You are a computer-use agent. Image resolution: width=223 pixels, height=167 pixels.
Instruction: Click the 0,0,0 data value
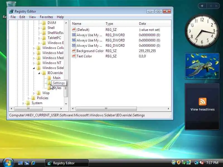[x=142, y=56]
